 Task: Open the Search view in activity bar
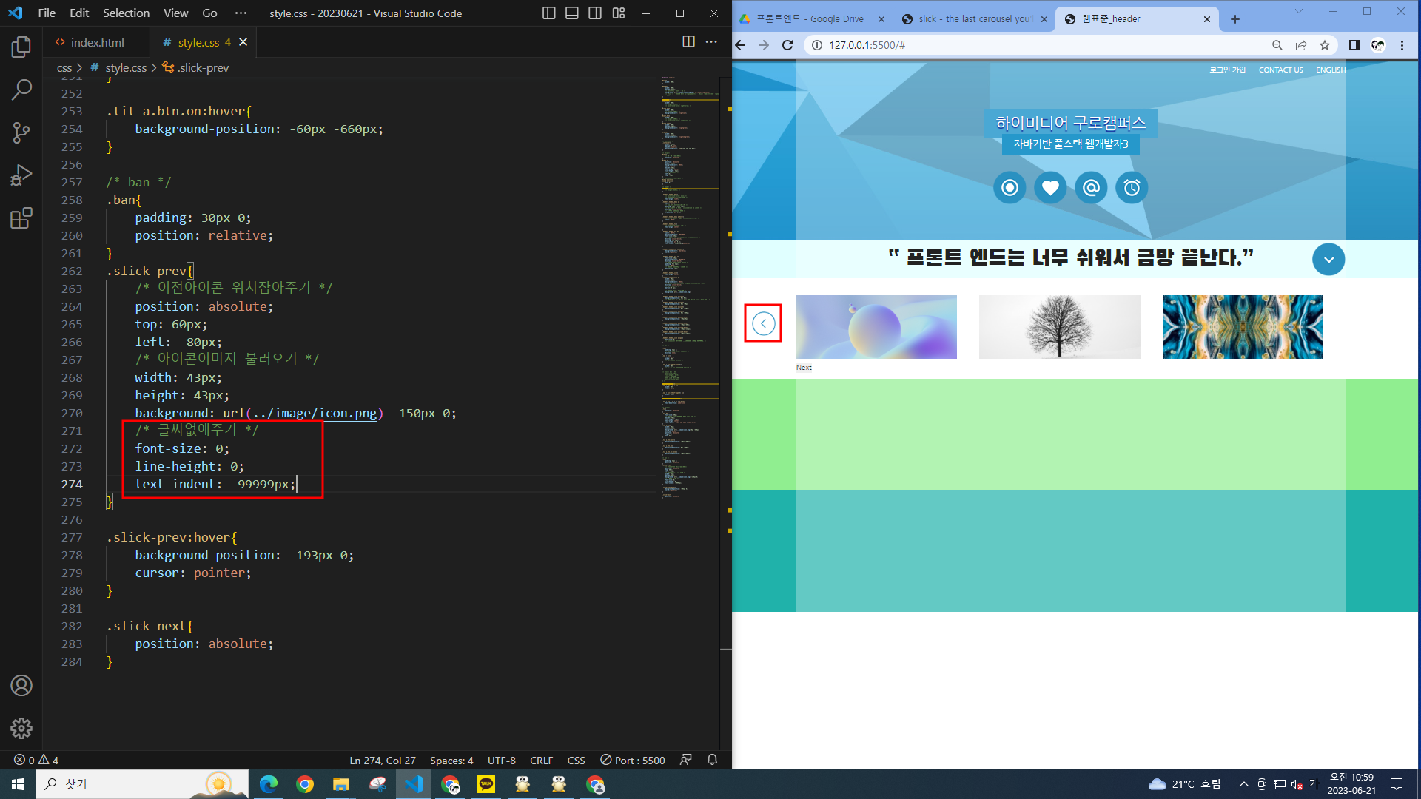[21, 90]
